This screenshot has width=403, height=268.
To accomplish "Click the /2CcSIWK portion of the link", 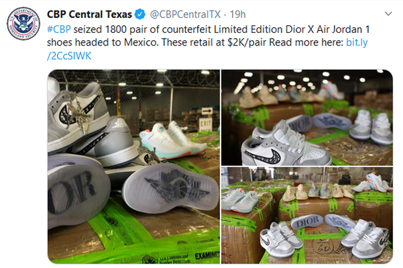I will pos(69,56).
